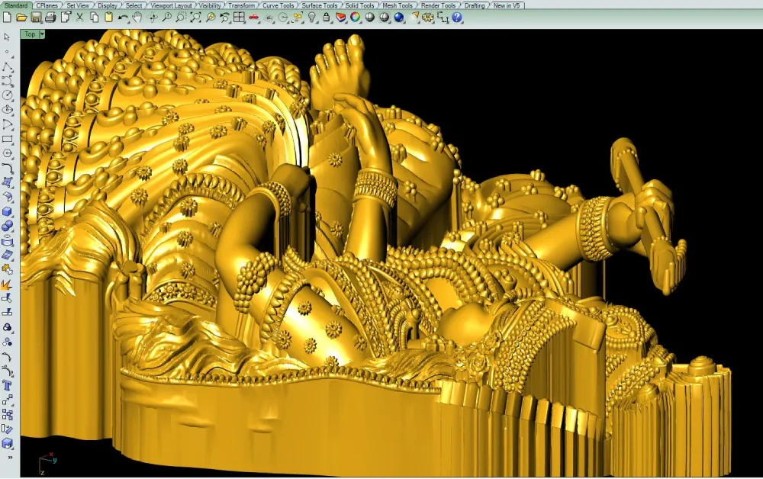Image resolution: width=763 pixels, height=479 pixels.
Task: Click Undo View Change icon
Action: pyautogui.click(x=224, y=18)
